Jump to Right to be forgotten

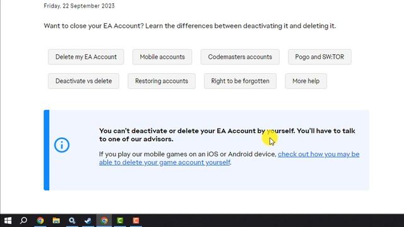(240, 81)
